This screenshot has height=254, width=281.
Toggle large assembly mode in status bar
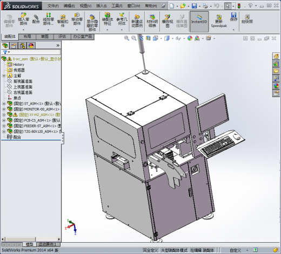click(174, 250)
